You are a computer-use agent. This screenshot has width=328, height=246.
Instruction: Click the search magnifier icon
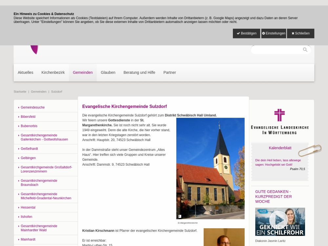(305, 50)
